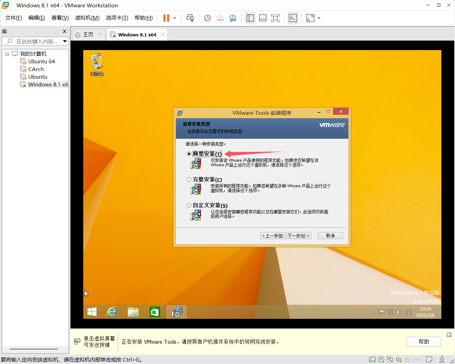Choose the Ubuntu virtual machine entry
This screenshot has width=455, height=364.
(x=37, y=77)
